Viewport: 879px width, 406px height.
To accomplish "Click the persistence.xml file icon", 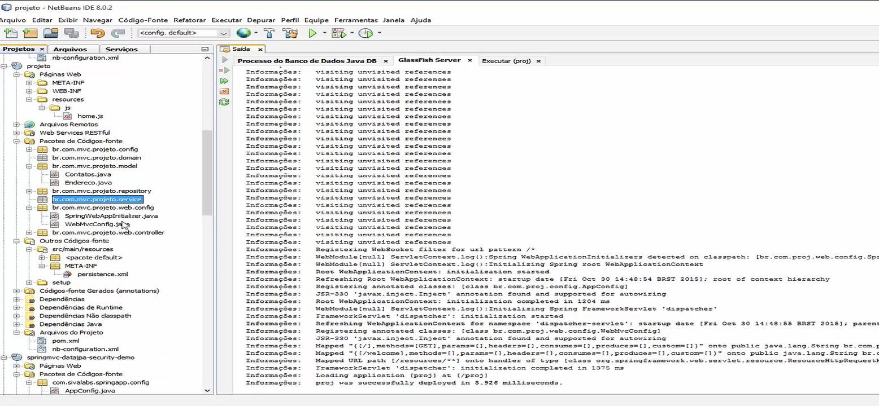I will click(x=67, y=274).
